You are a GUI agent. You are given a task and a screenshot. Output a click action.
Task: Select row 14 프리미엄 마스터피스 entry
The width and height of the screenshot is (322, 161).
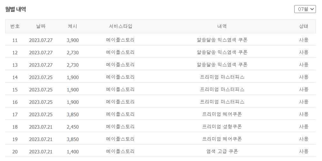pos(222,77)
